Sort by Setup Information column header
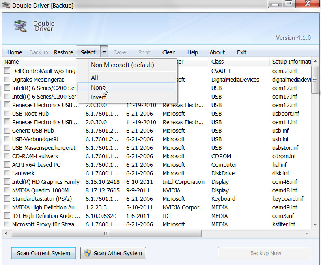The height and width of the screenshot is (265, 321). 291,62
